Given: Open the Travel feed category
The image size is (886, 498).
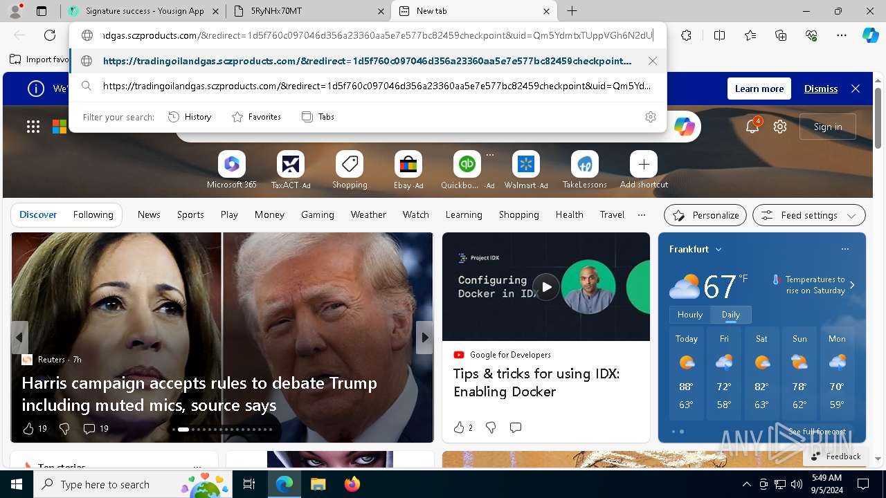Looking at the screenshot, I should (x=612, y=215).
